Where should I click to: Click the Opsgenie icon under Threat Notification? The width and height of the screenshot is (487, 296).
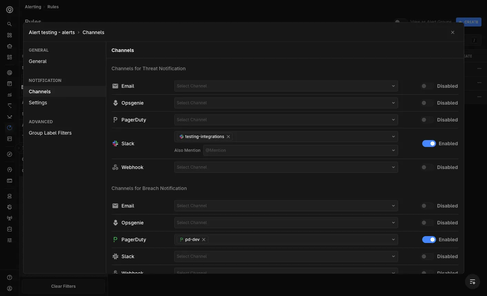(x=115, y=103)
